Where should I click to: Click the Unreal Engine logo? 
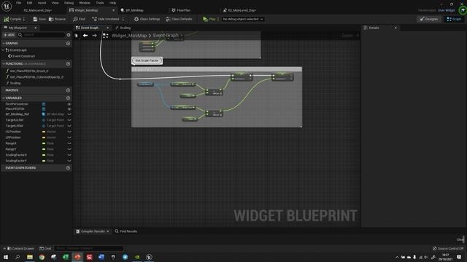pyautogui.click(x=7, y=6)
